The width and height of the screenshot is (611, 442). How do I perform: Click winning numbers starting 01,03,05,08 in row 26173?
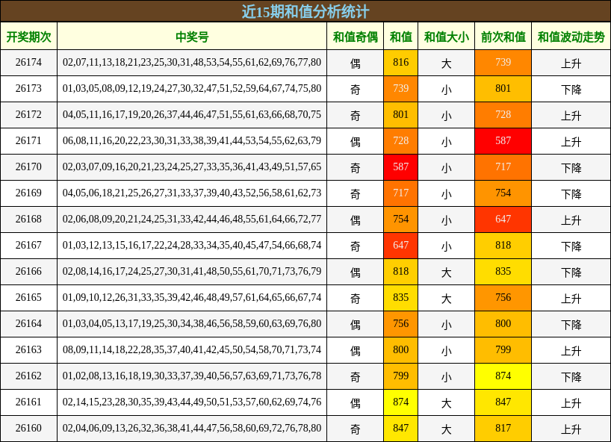tap(192, 88)
